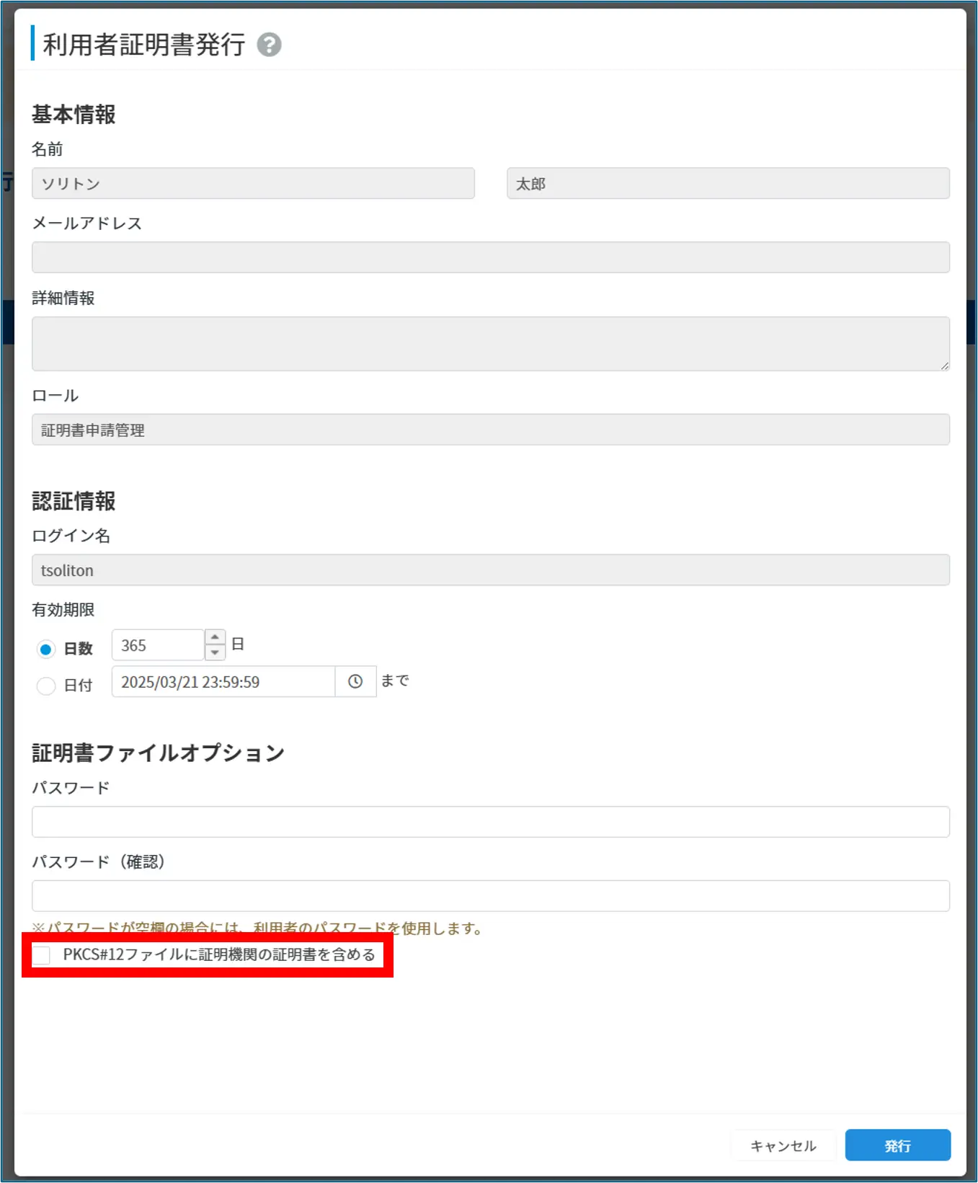This screenshot has height=1183, width=978.
Task: Click the help question mark icon
Action: tap(269, 45)
